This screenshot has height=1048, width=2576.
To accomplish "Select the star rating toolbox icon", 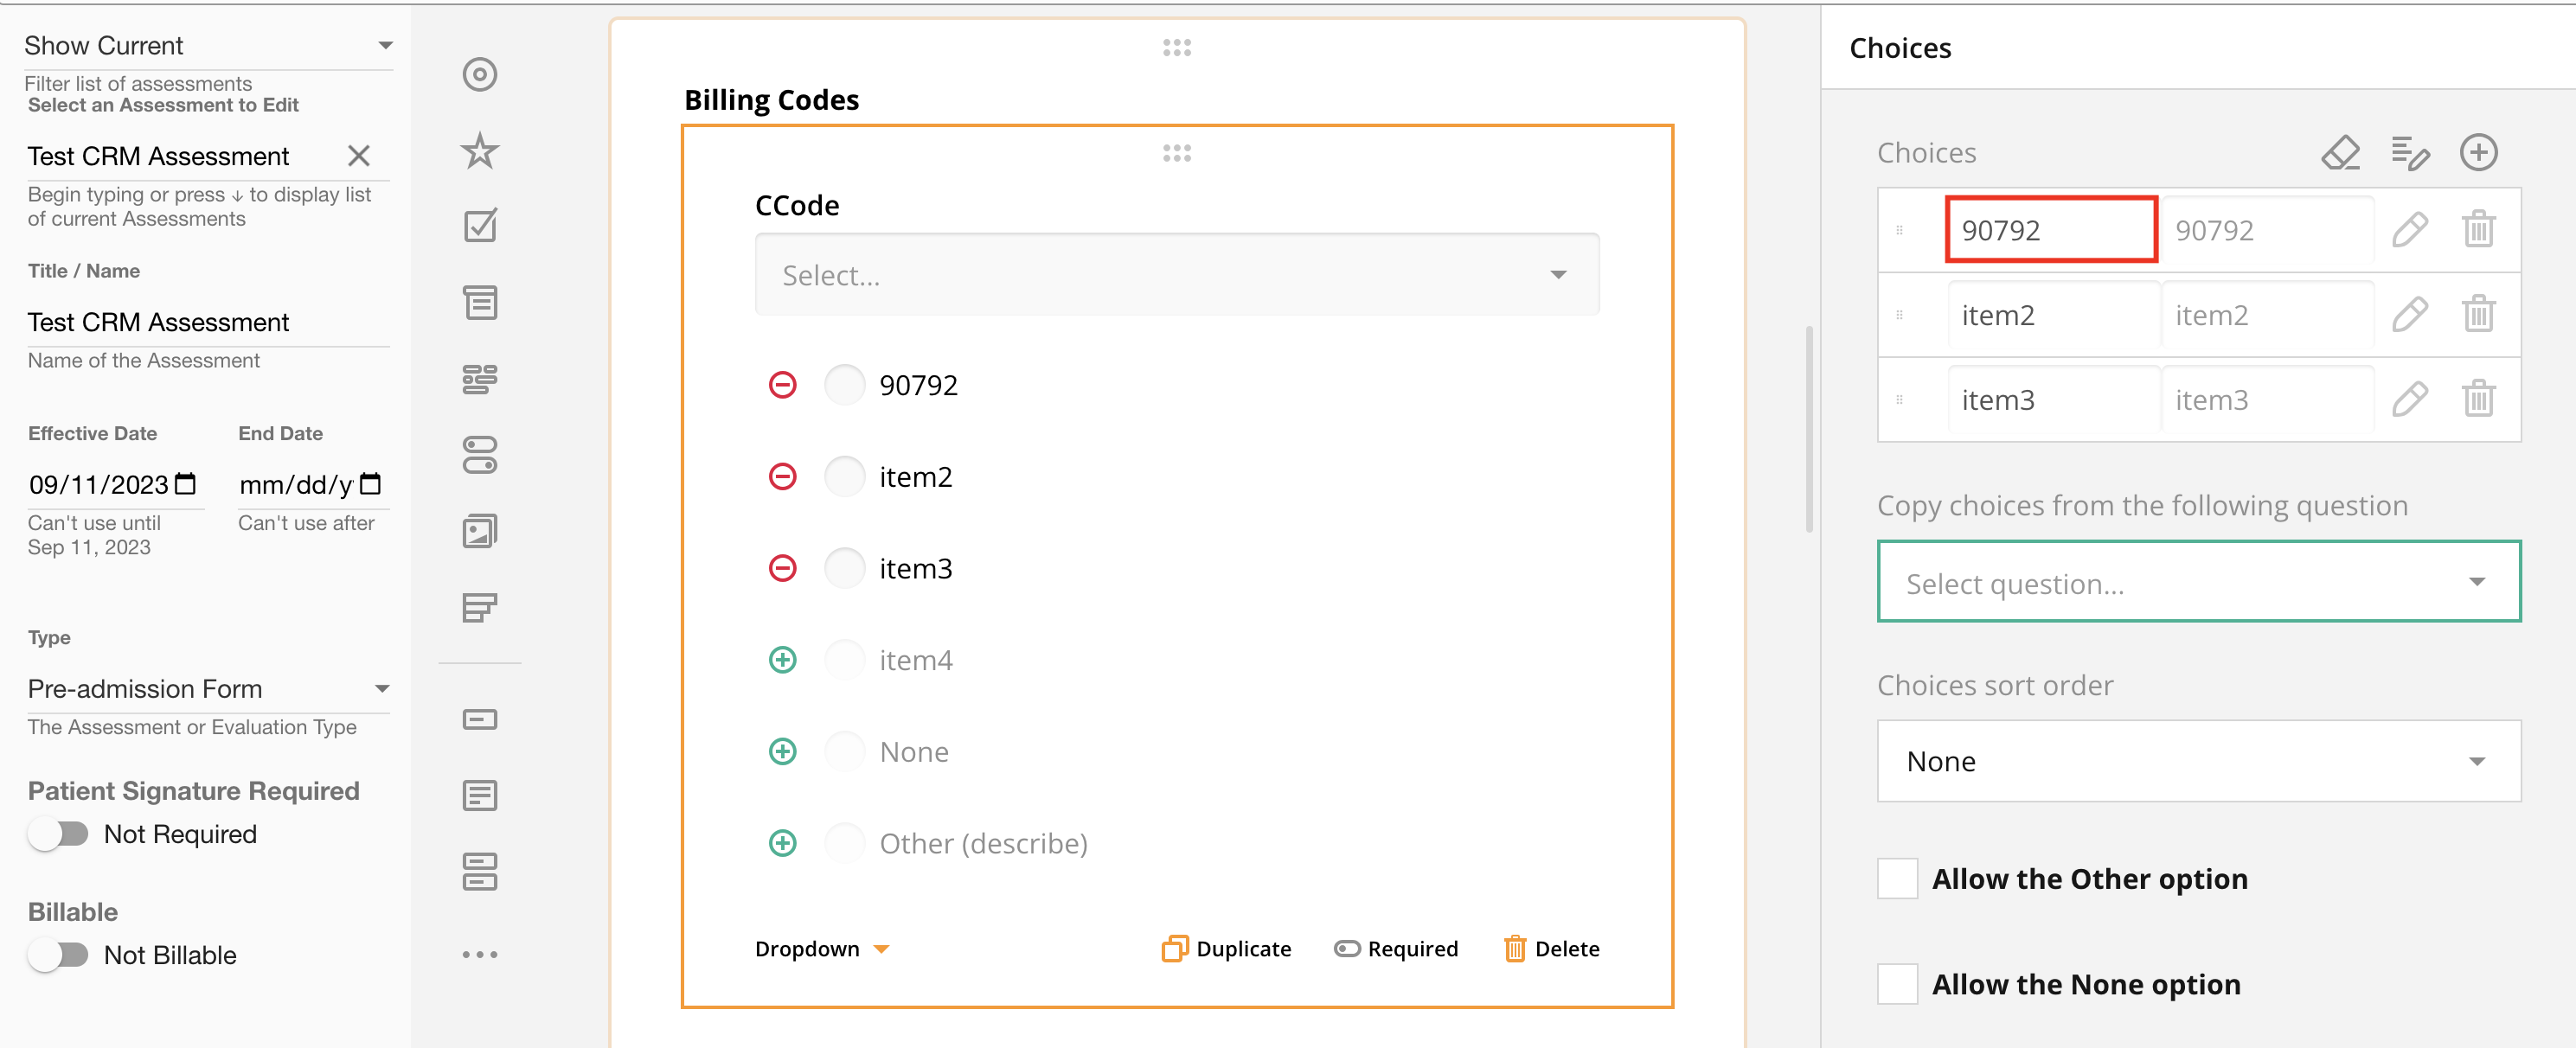I will 480,151.
